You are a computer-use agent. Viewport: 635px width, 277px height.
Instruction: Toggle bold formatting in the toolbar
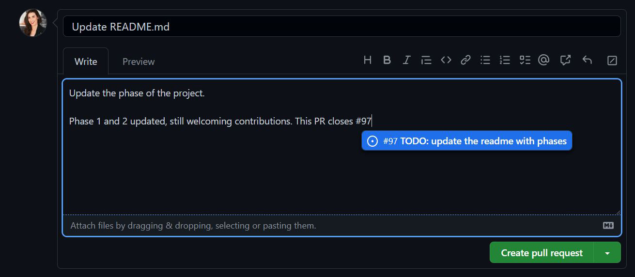pos(387,60)
